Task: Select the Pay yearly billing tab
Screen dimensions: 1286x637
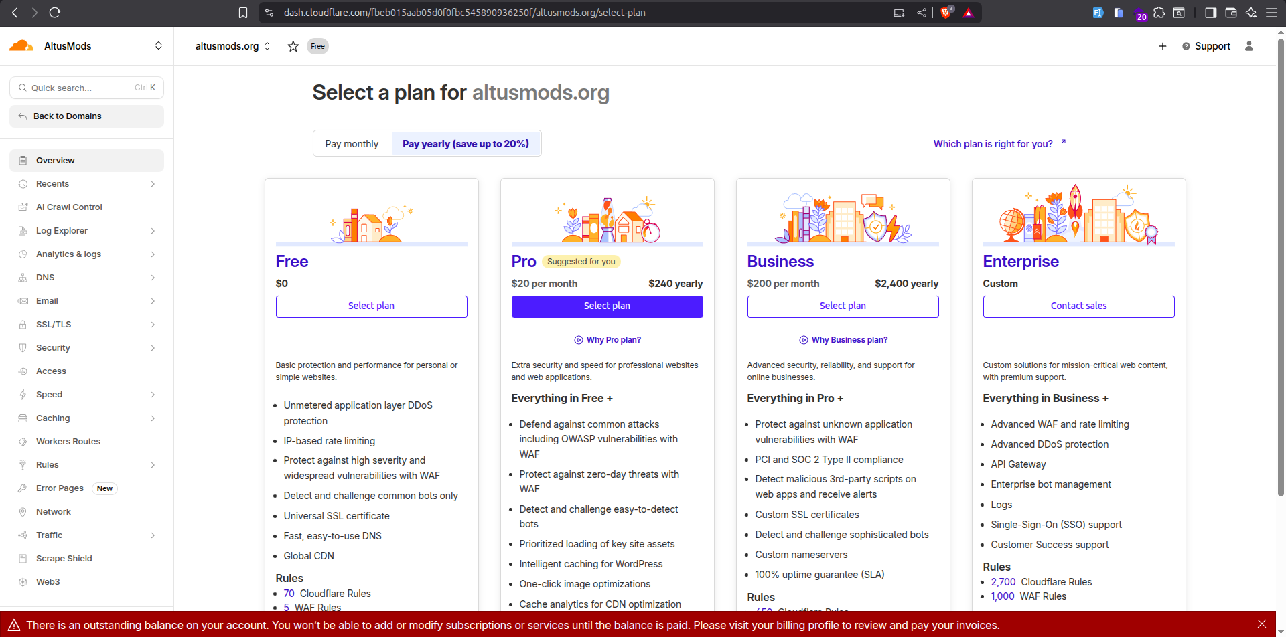Action: [x=466, y=143]
